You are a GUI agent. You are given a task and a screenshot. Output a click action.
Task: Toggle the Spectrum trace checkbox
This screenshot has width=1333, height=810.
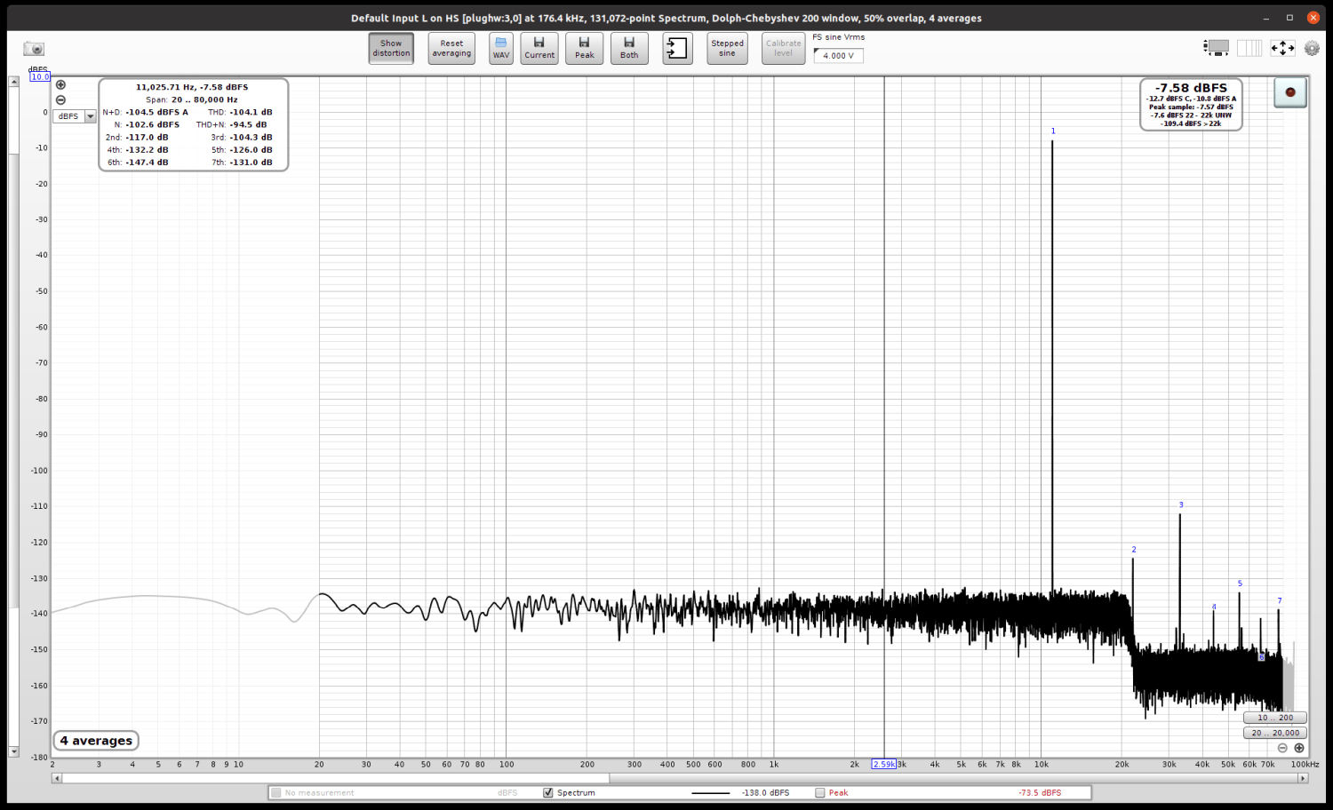[548, 792]
